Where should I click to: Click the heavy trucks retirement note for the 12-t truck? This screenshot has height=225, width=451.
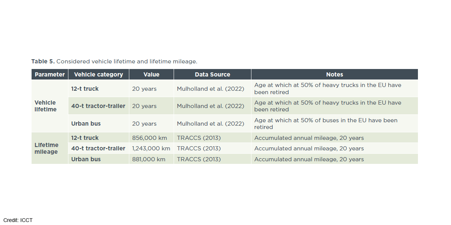pyautogui.click(x=328, y=88)
